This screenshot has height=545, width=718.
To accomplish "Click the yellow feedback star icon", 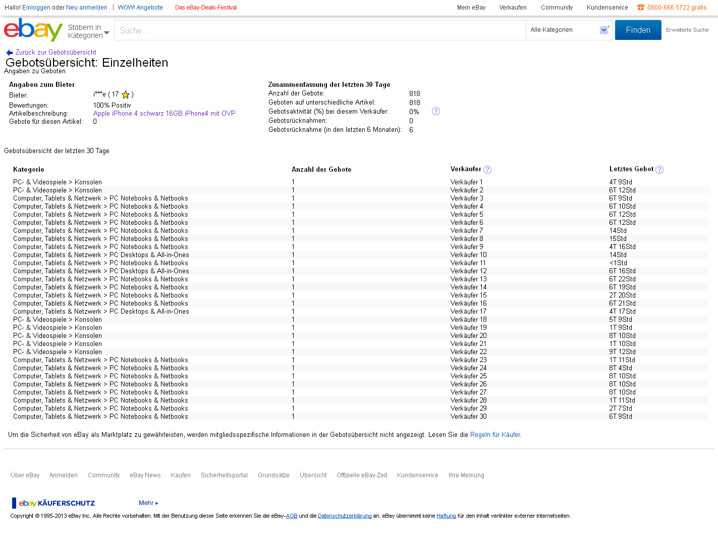I will 126,94.
